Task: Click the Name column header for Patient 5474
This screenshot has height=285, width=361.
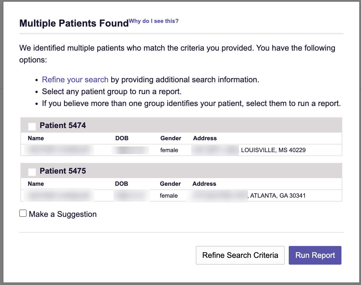Action: 36,138
